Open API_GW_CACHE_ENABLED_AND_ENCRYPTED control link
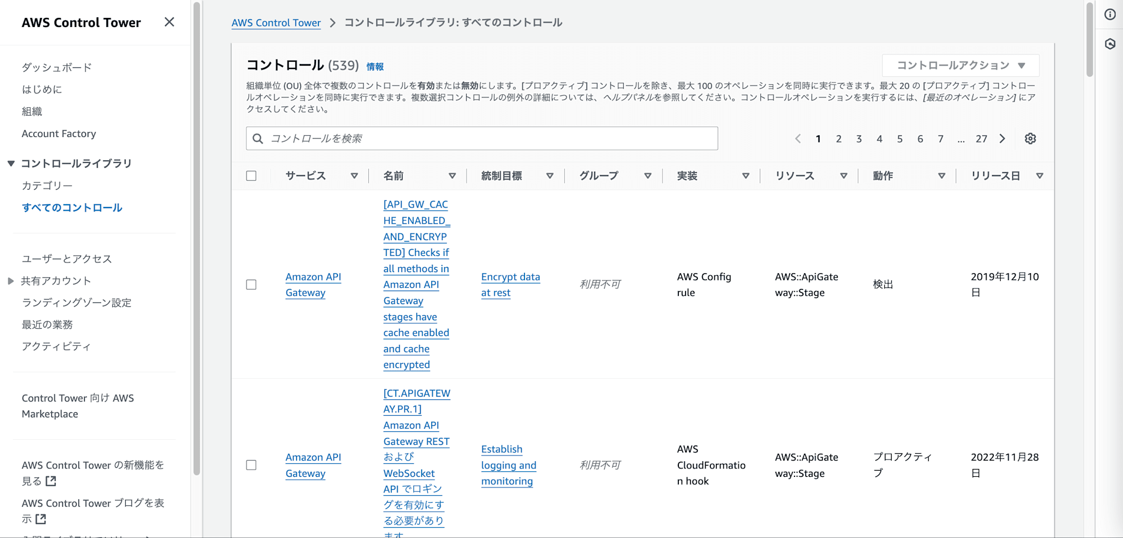The image size is (1123, 538). pos(417,284)
